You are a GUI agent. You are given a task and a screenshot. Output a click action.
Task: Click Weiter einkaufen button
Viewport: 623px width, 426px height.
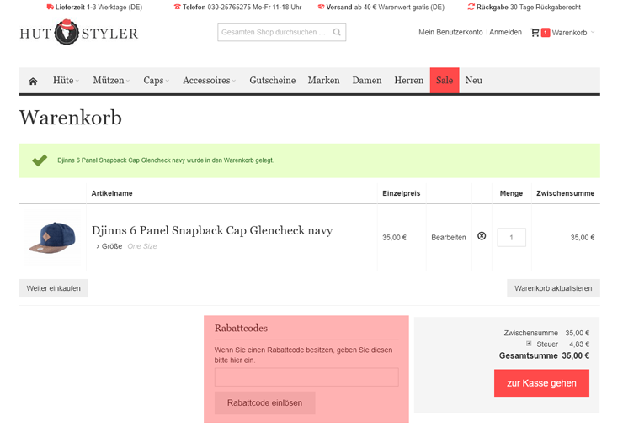pos(54,288)
